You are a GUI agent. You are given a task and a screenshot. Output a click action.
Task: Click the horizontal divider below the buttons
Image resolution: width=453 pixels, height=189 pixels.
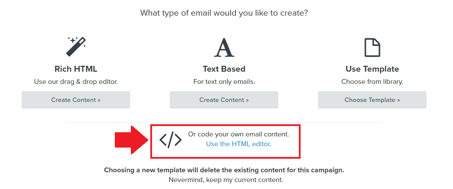[224, 123]
